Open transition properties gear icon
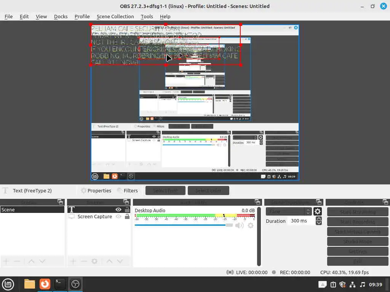The height and width of the screenshot is (292, 390). coord(317,211)
